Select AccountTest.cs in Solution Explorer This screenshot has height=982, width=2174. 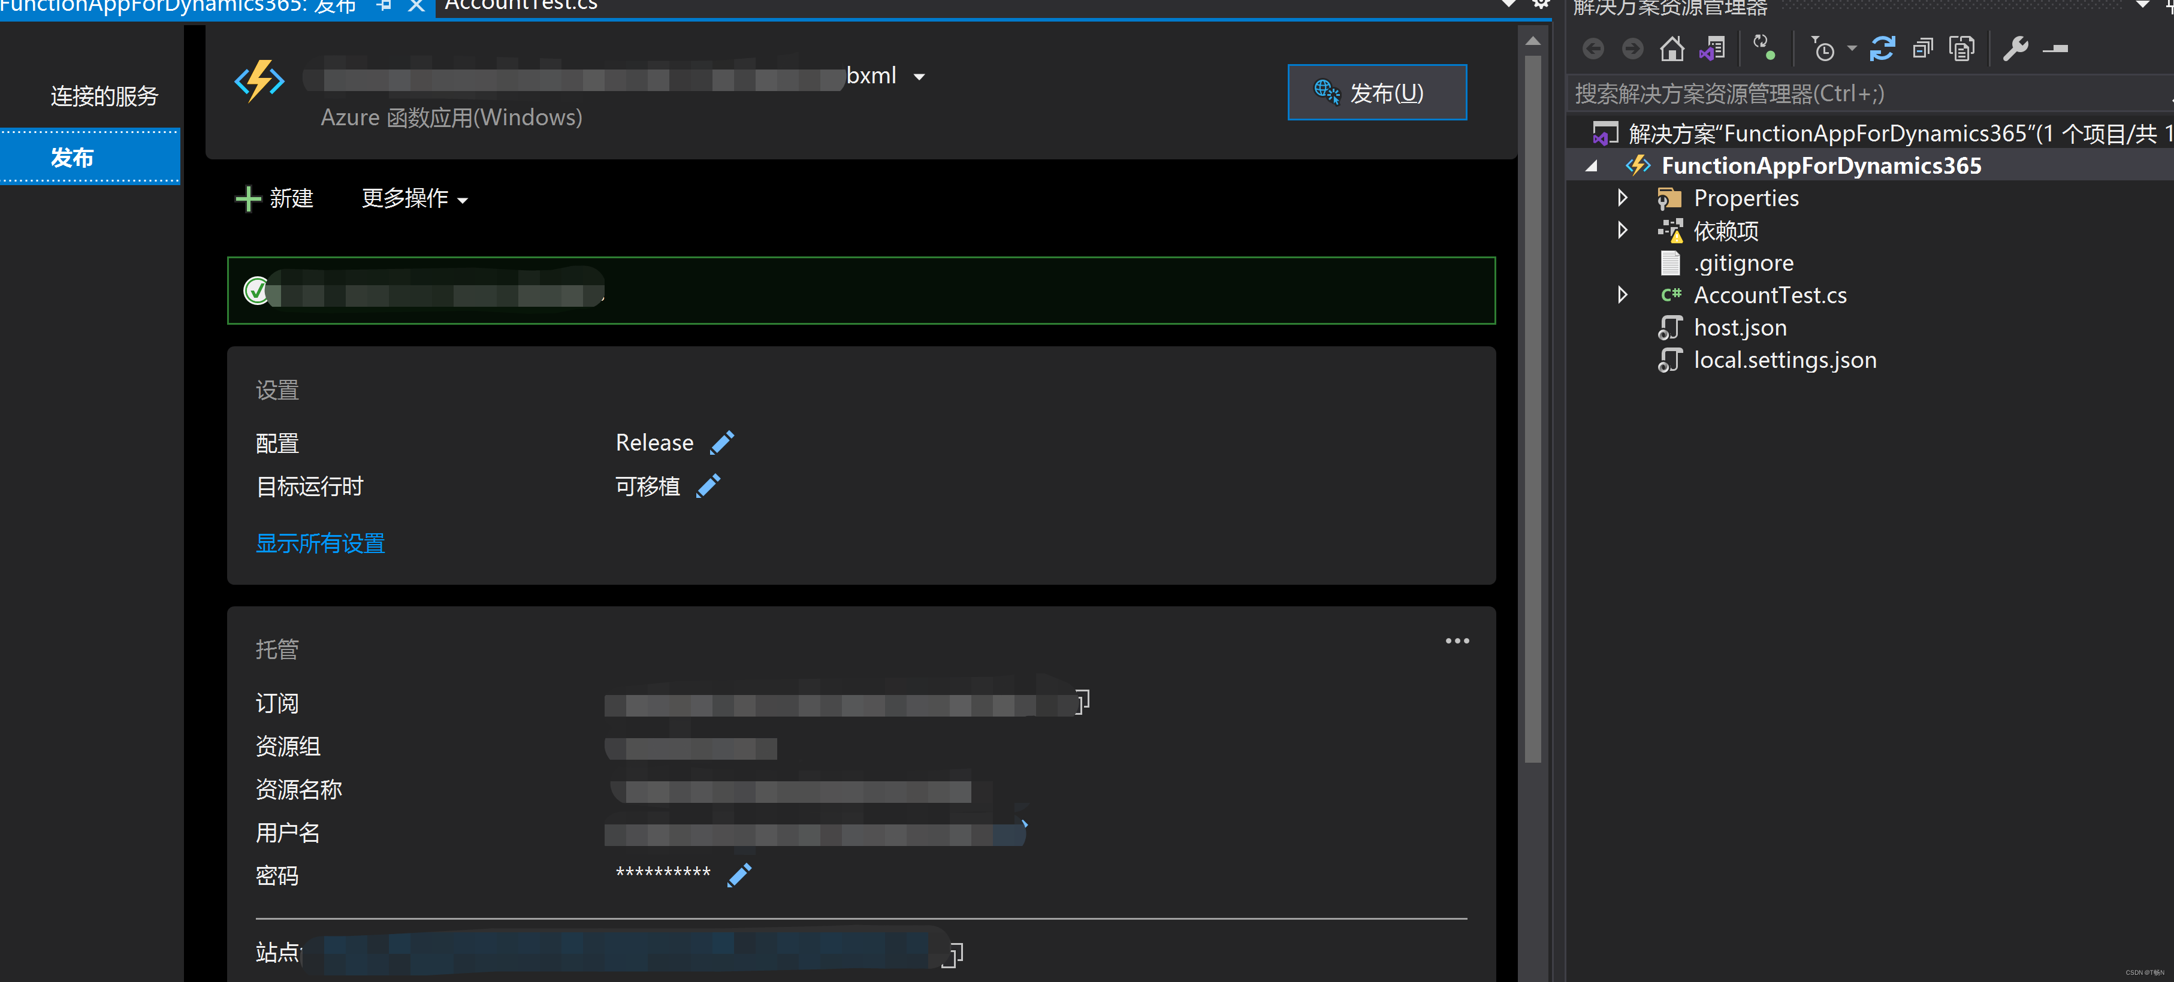point(1770,295)
